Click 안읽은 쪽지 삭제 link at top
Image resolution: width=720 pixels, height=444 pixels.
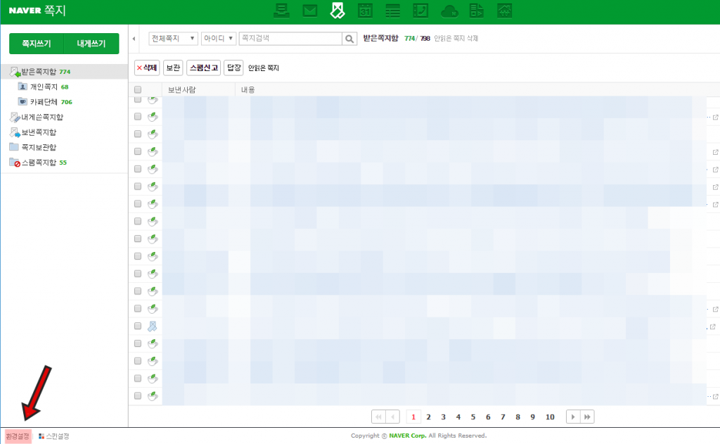(456, 39)
